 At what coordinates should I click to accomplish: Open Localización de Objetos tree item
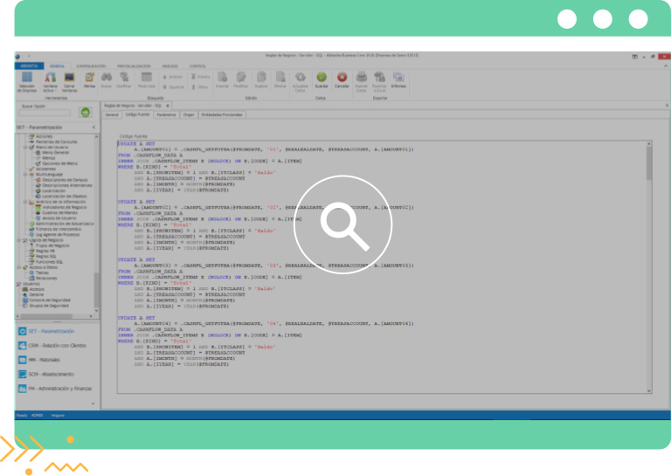pyautogui.click(x=64, y=197)
